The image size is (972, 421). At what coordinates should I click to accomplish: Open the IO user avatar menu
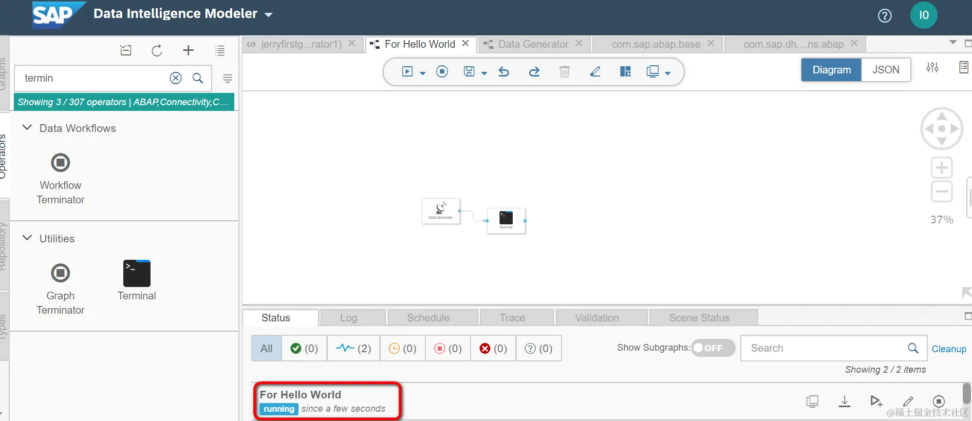point(924,15)
